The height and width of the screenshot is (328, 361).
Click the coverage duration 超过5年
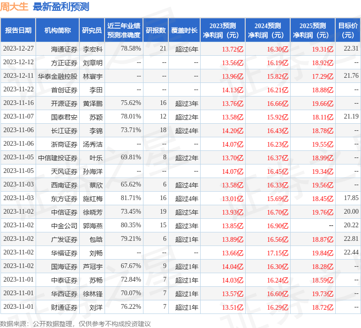pos(187,212)
